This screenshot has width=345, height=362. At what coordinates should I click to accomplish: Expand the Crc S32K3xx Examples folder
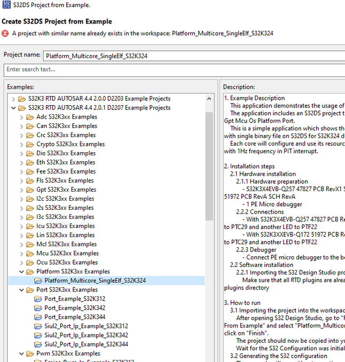21,135
